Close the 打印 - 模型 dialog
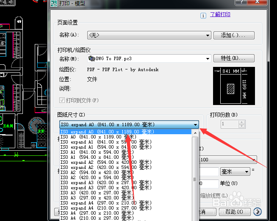 tap(257, 2)
